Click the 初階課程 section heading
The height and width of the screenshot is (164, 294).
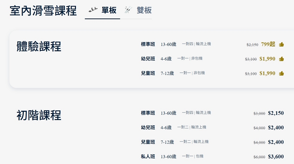[39, 115]
